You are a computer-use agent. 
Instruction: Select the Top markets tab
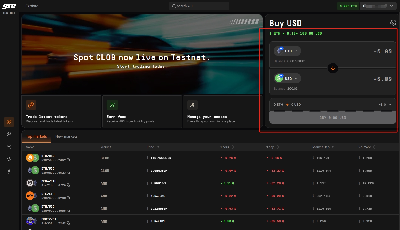[x=36, y=136]
